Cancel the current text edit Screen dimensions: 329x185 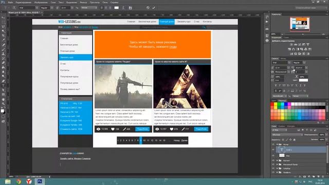pyautogui.click(x=148, y=8)
